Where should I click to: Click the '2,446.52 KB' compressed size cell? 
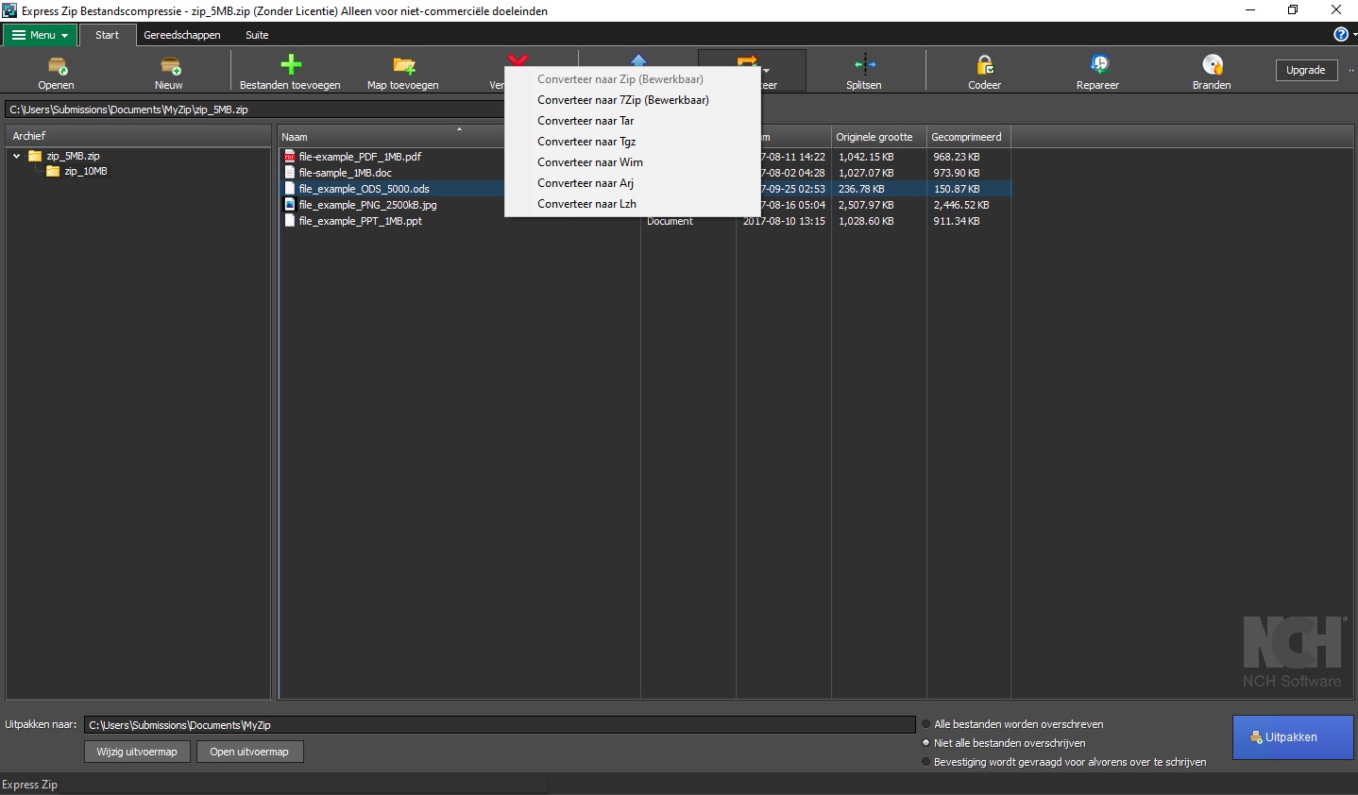point(961,205)
